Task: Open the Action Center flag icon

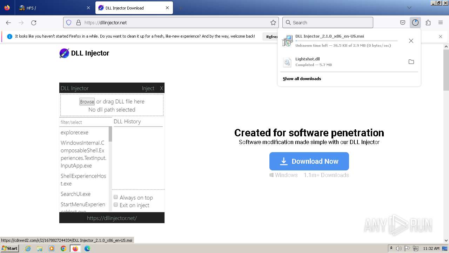Action: [408, 248]
